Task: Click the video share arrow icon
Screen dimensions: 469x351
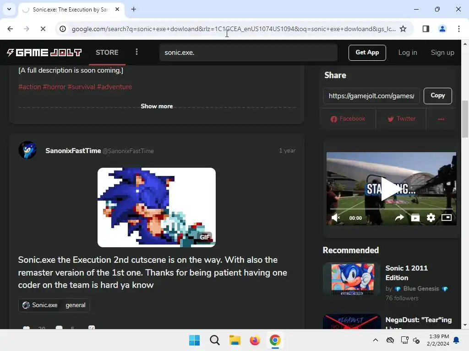Action: tap(399, 218)
